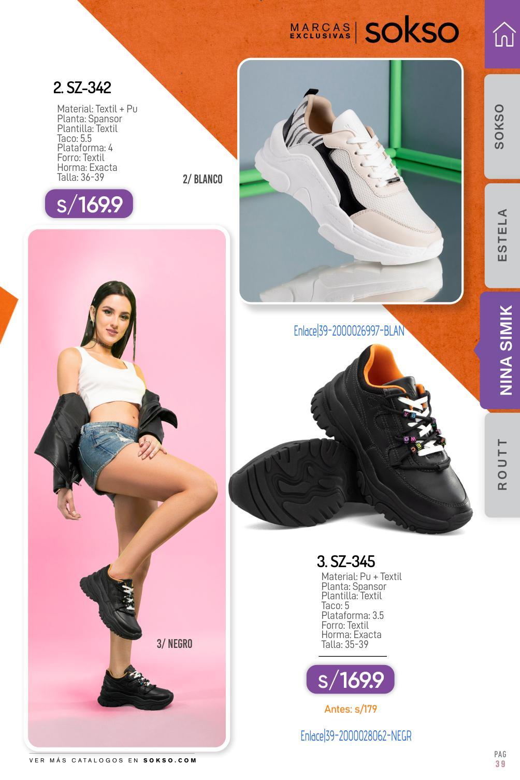Click the 2/ BLANCO color label
520x780 pixels.
coord(203,179)
